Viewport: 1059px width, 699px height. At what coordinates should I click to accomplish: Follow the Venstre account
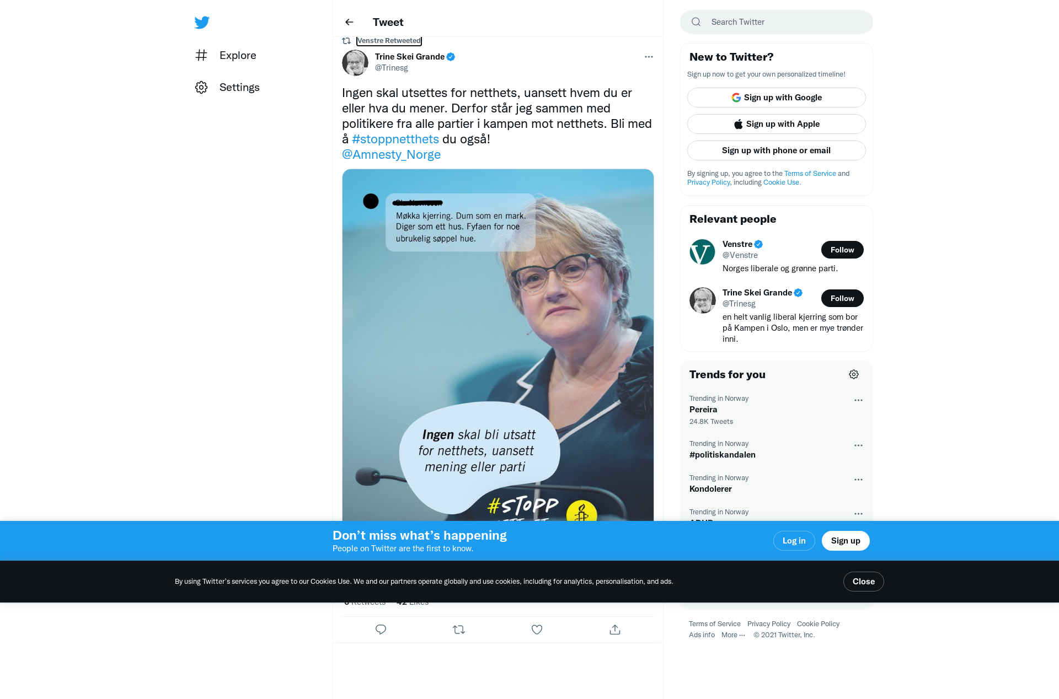pyautogui.click(x=842, y=250)
